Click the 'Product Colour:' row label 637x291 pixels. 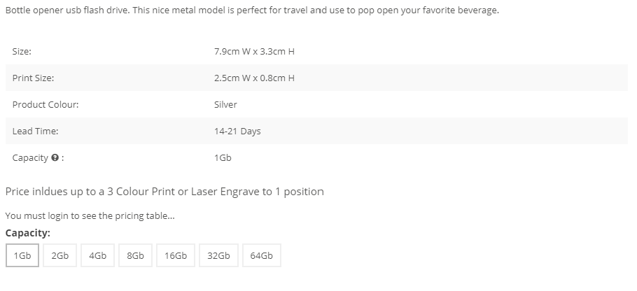(x=45, y=105)
